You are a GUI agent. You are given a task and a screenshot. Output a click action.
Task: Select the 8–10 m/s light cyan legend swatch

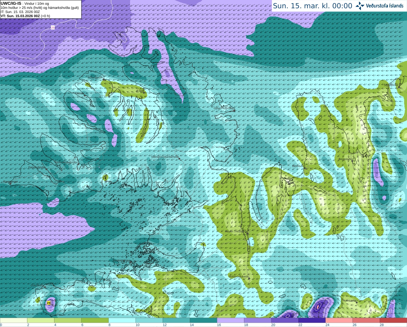pyautogui.click(x=122, y=320)
